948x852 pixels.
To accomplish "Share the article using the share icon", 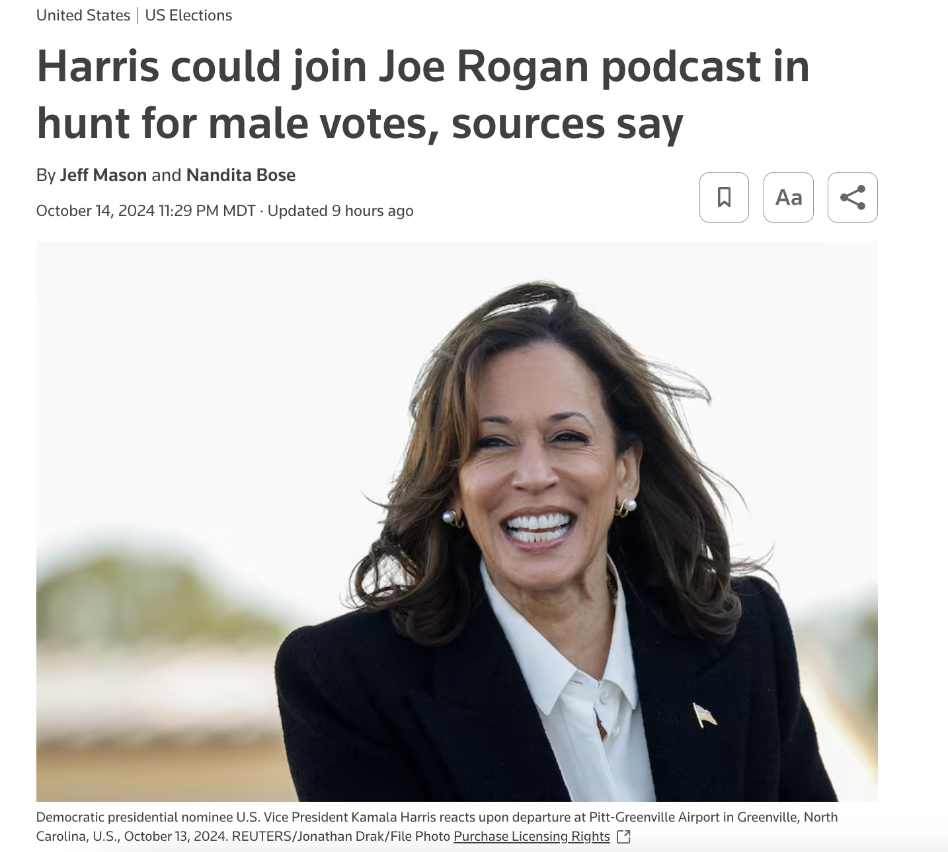I will coord(852,197).
